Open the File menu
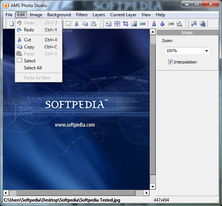Screen dimensions: 222x206 9,15
